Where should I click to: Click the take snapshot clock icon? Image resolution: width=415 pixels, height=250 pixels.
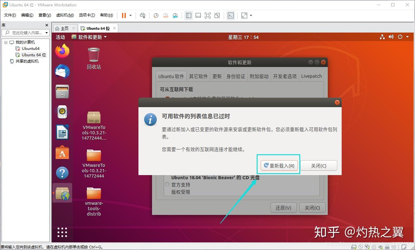click(x=156, y=15)
